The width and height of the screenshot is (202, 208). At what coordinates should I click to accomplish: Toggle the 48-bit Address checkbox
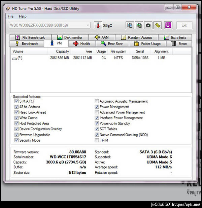click(x=16, y=107)
